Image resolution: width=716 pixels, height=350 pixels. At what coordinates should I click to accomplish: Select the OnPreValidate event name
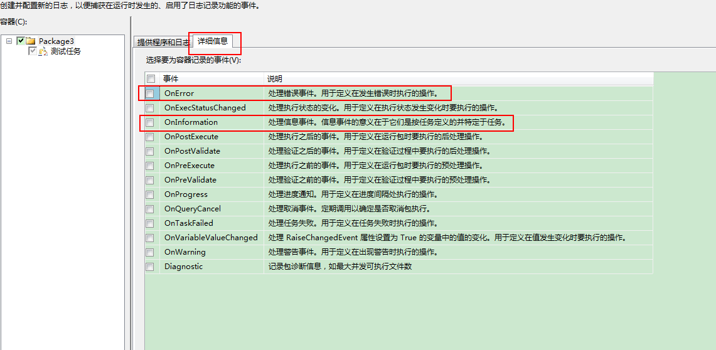(x=190, y=180)
